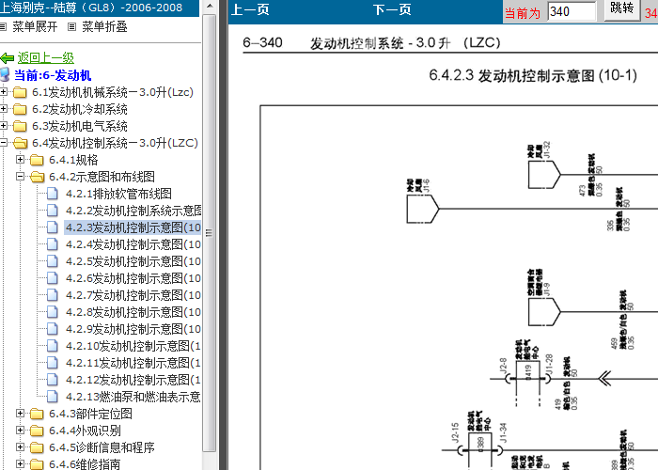Expand the 6.4.5诊断信息和程序 tree node
Screen dimensions: 658x470
20,447
